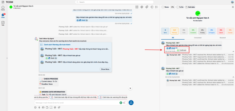The height and width of the screenshot is (111, 235).
Task: Attach a file using the document icon
Action: pyautogui.click(x=47, y=107)
